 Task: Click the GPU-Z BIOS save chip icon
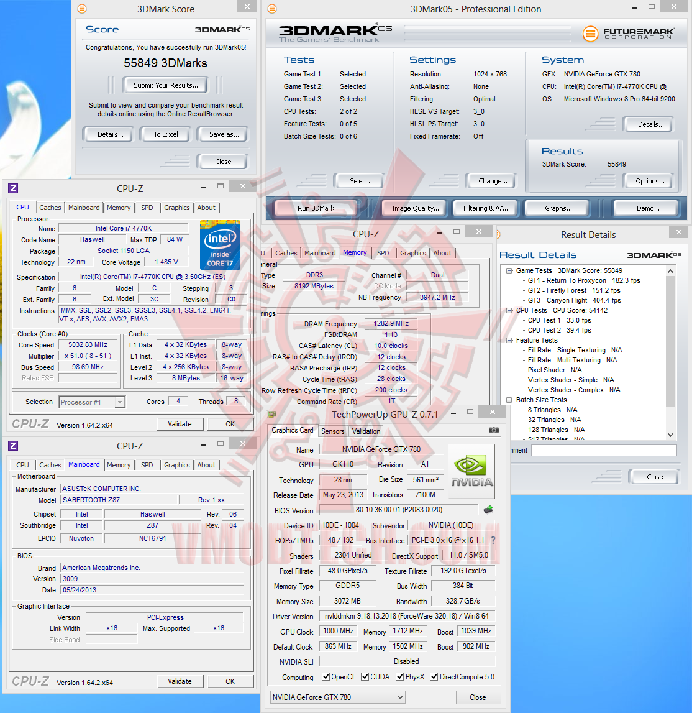tap(488, 510)
